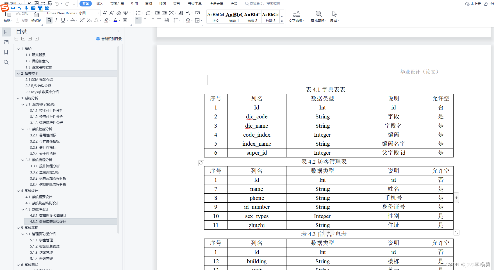Collapse the 4.3 数据库设计 node
The image size is (494, 270).
(23, 209)
